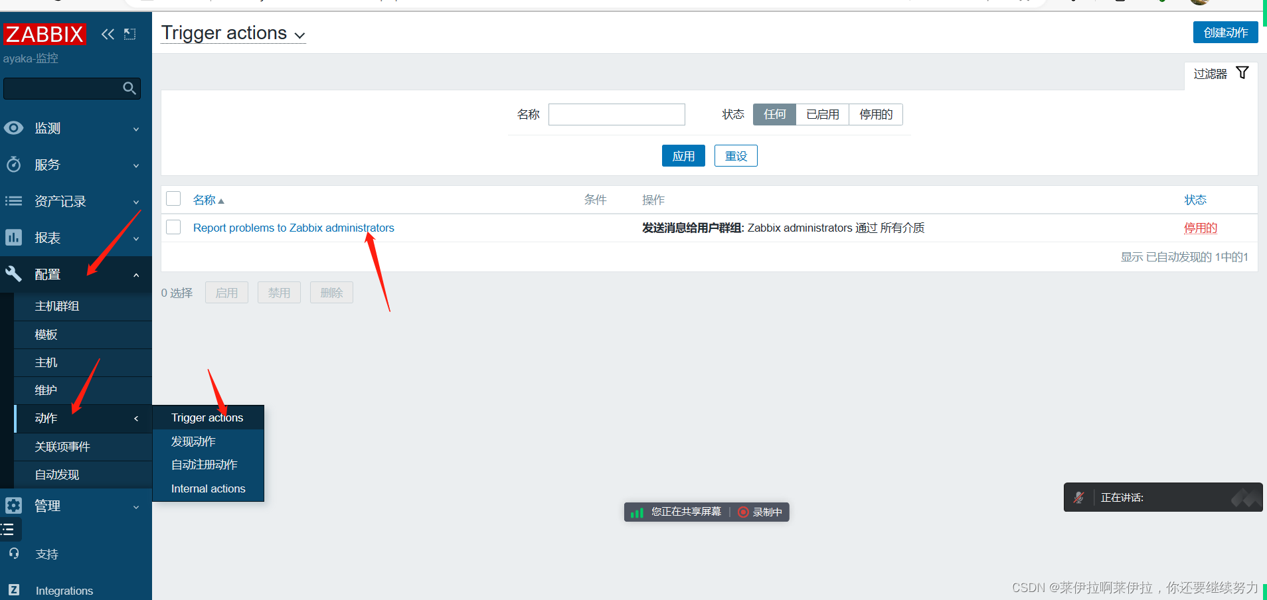Viewport: 1267px width, 600px height.
Task: Collapse the 配置 menu chevron
Action: [x=136, y=275]
